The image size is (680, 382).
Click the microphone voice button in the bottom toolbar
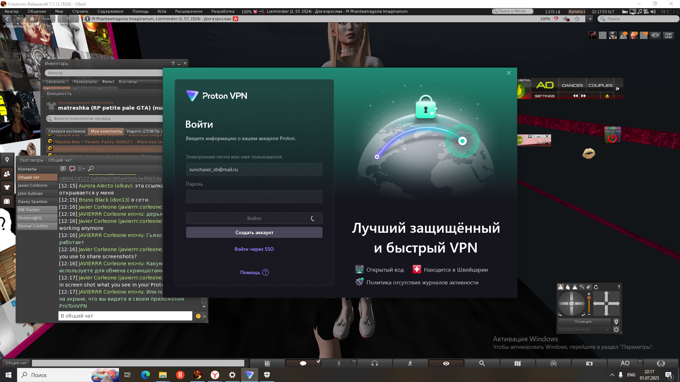tap(339, 363)
